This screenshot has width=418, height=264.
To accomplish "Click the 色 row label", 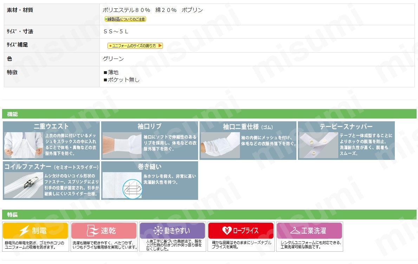I will (9, 59).
